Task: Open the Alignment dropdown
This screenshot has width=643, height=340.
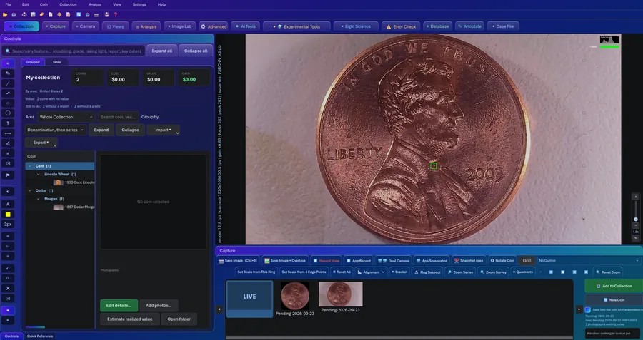Action: pyautogui.click(x=371, y=272)
